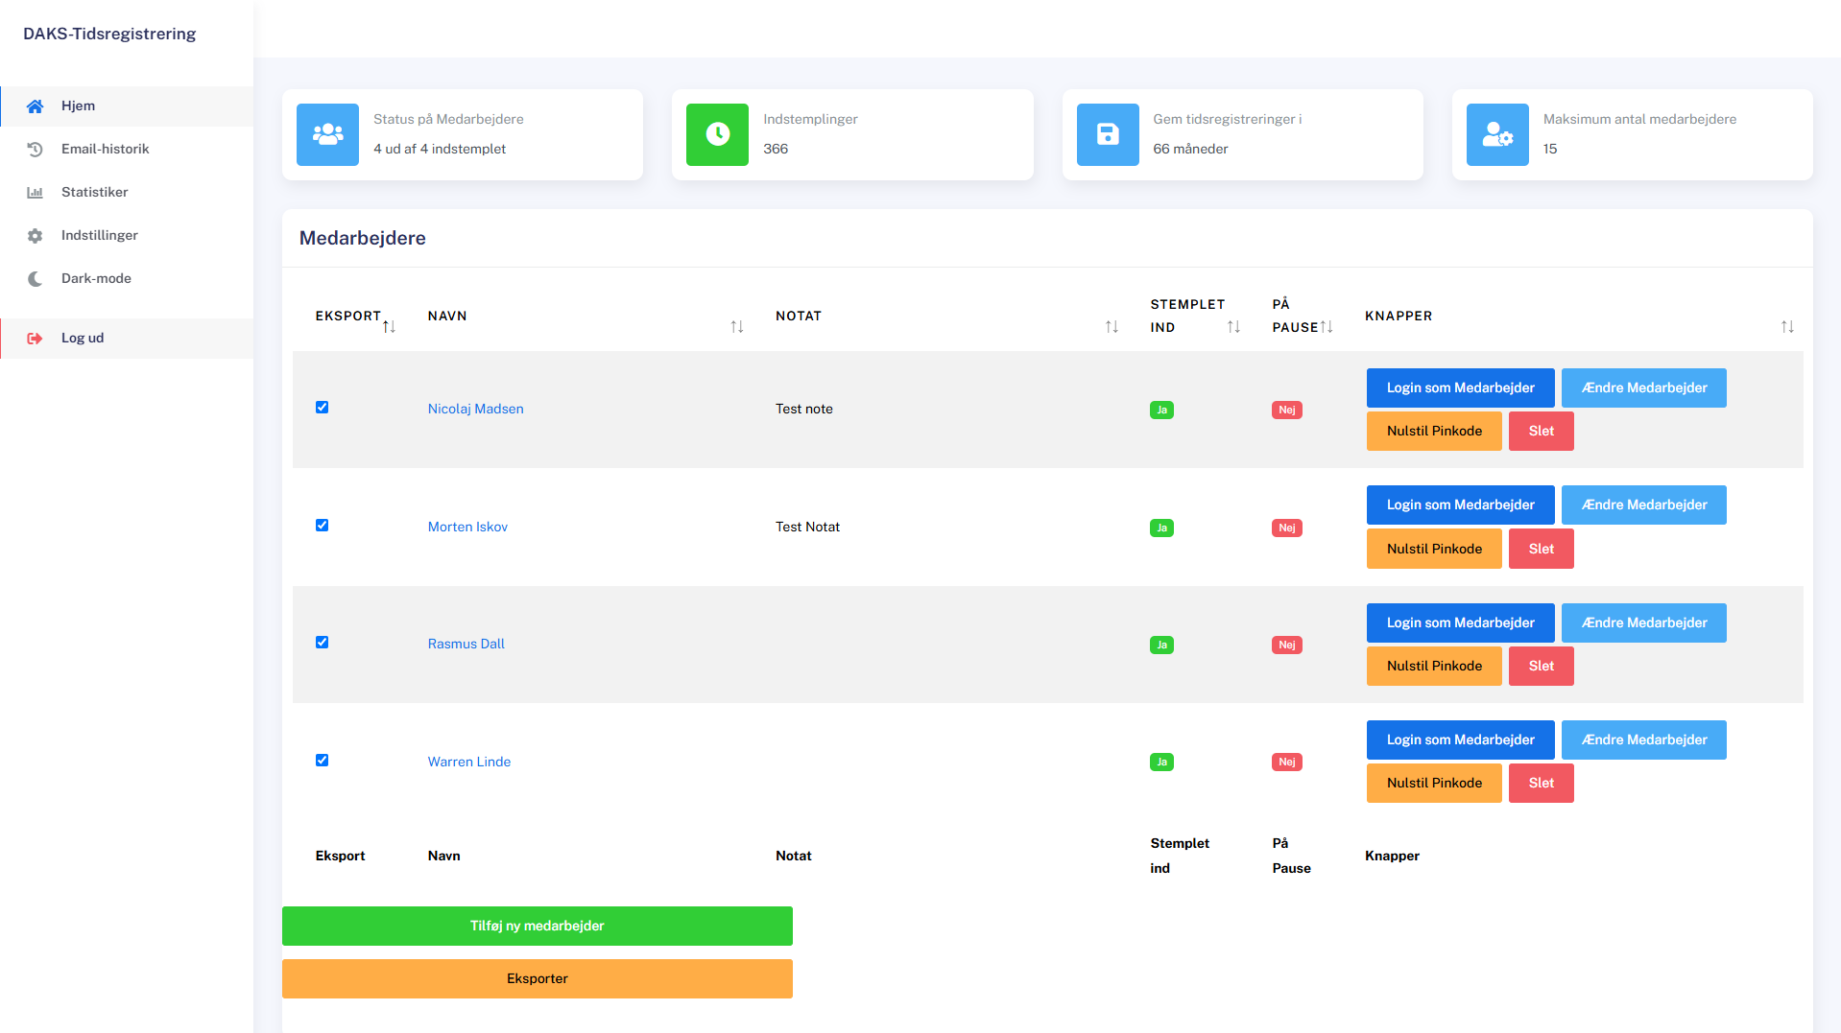
Task: Click the Hjem home icon in sidebar
Action: (35, 106)
